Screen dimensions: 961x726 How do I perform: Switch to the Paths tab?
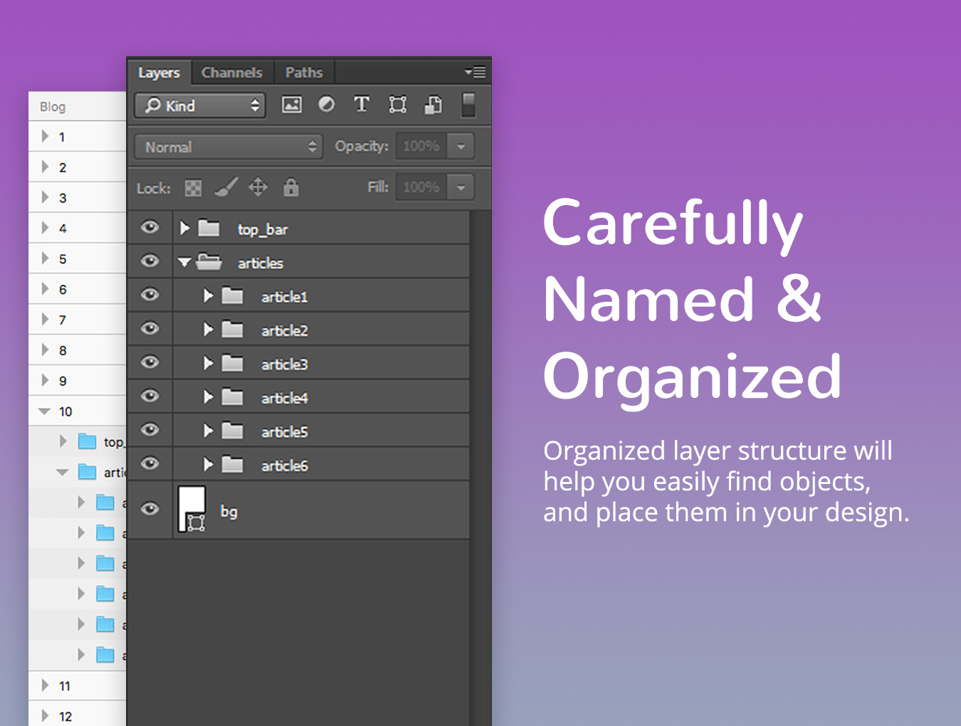tap(304, 73)
